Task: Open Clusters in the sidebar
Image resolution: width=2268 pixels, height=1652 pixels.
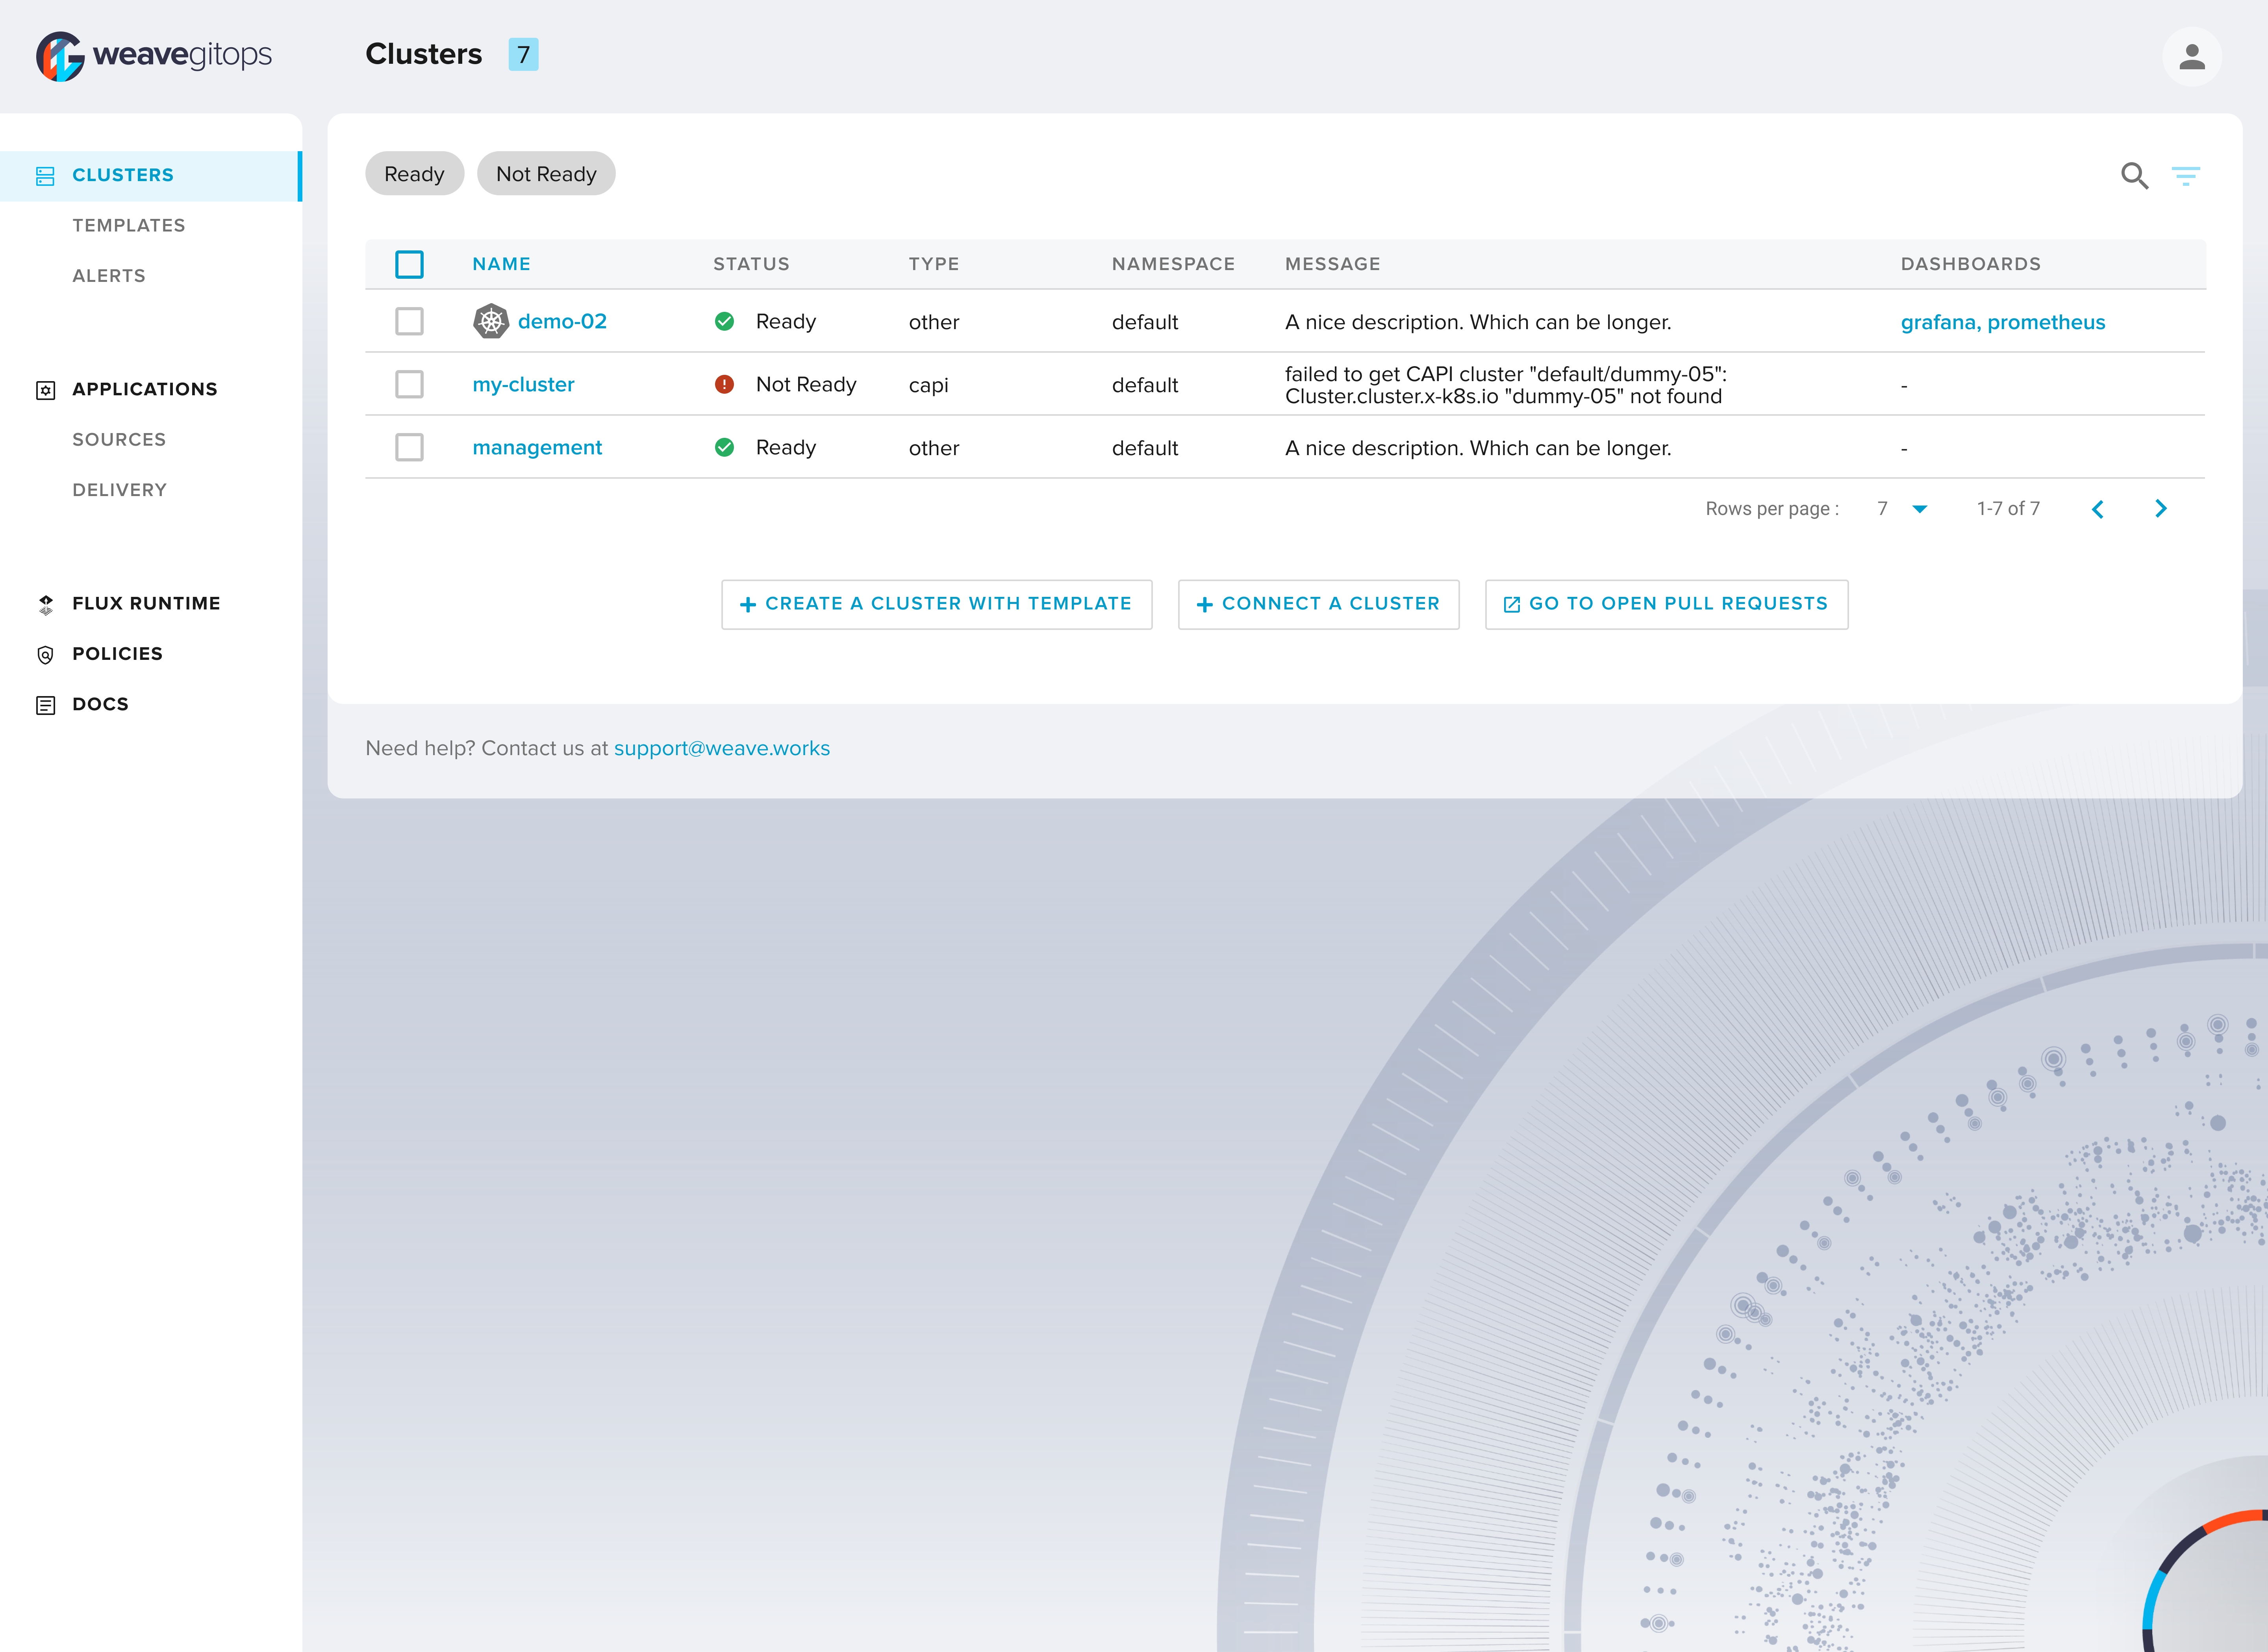Action: coord(150,176)
